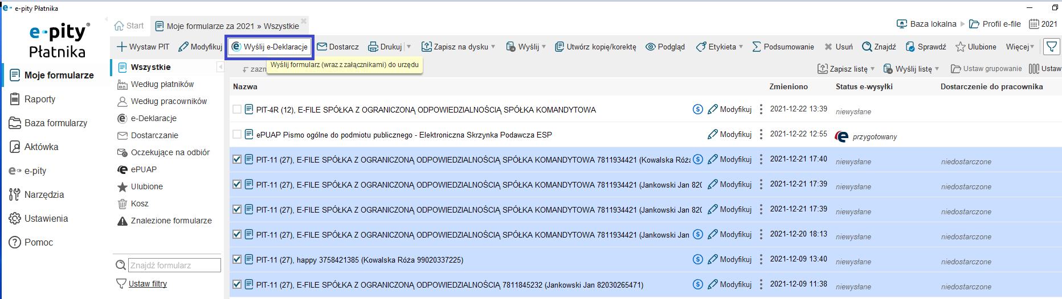Open Kosz trash in the tree
The width and height of the screenshot is (1062, 299).
click(133, 204)
